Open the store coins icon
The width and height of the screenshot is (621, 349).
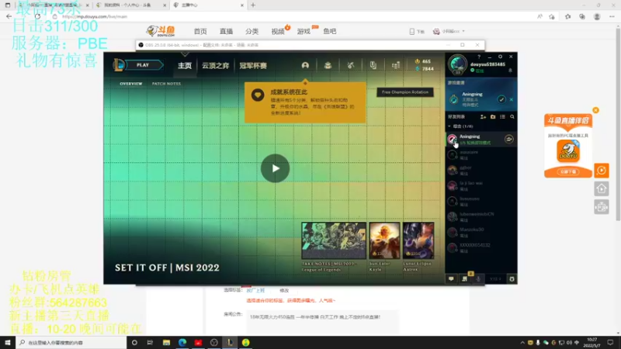point(396,65)
